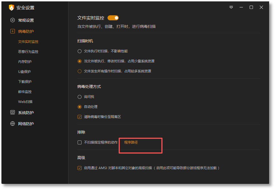Toggle the 文件实时监控 switch off

point(113,18)
